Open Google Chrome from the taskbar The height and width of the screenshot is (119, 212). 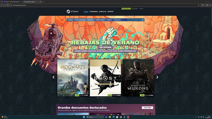[121, 117]
